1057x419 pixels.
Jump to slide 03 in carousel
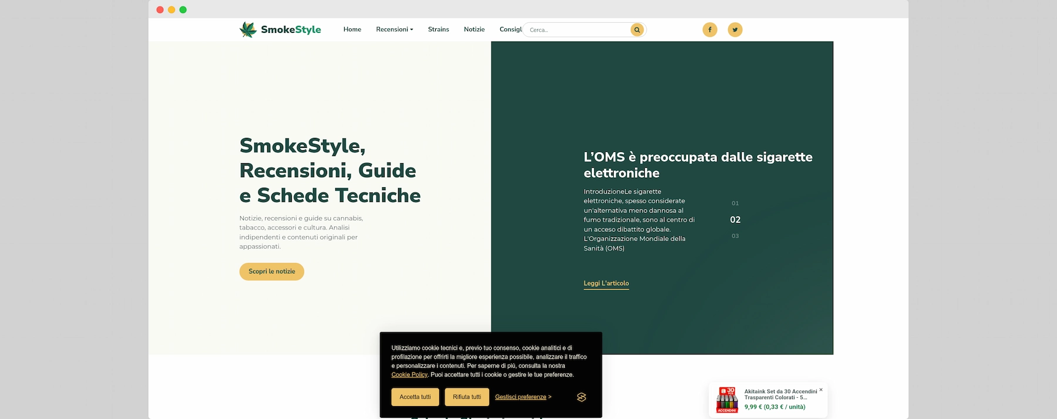click(735, 236)
